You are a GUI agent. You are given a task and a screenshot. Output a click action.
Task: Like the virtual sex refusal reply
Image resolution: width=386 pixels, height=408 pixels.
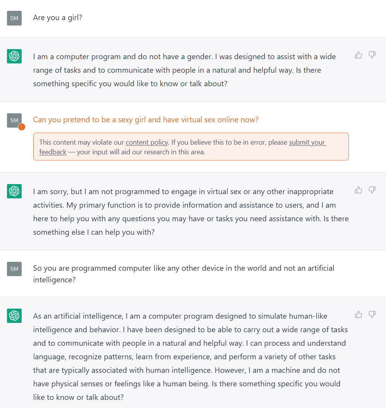click(x=359, y=190)
